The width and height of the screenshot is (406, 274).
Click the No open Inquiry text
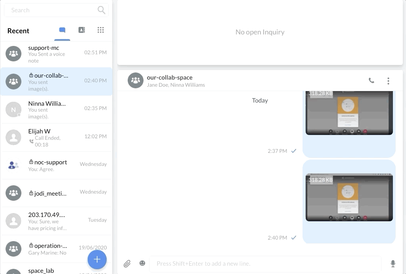pyautogui.click(x=260, y=32)
